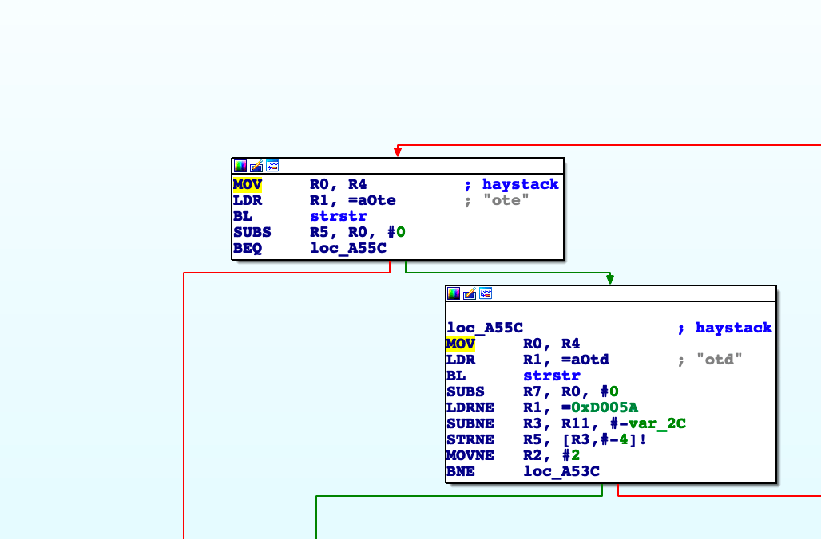Click the group nodes icon on loc_A55C block
The height and width of the screenshot is (539, 821).
point(486,293)
